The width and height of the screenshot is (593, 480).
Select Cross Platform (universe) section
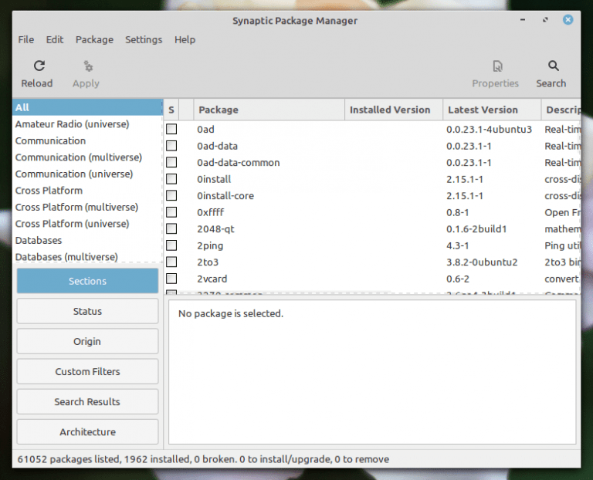[88, 224]
